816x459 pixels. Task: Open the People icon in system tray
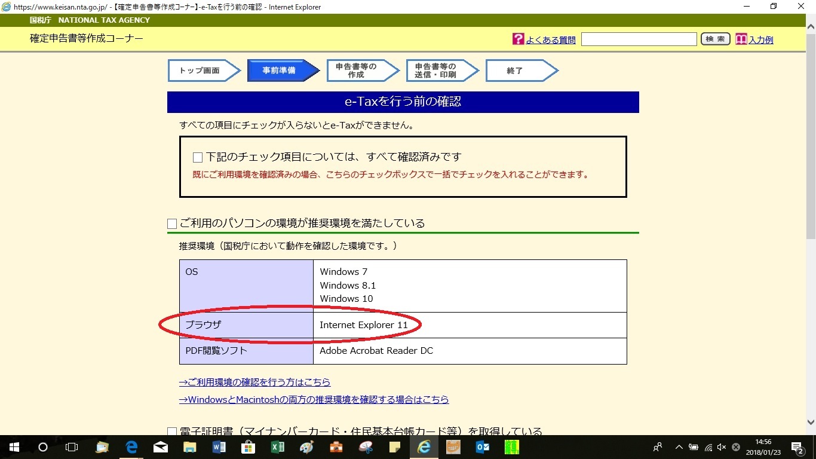(658, 447)
